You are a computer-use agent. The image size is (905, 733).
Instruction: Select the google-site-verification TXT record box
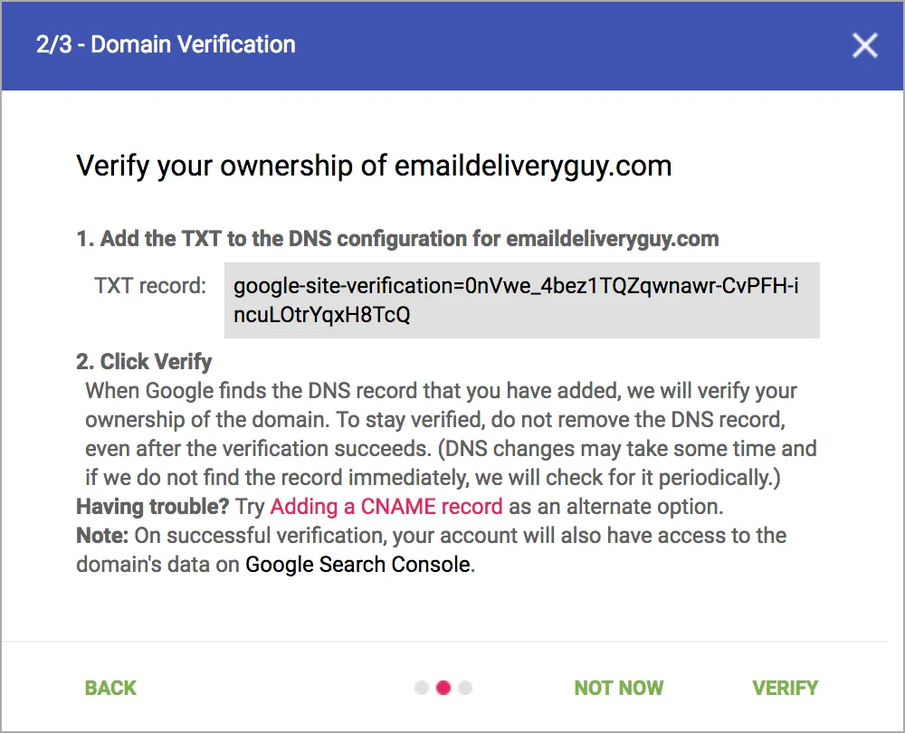pos(522,300)
